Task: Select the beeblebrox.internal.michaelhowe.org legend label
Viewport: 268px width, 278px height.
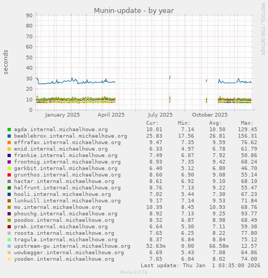Action: (x=71, y=136)
